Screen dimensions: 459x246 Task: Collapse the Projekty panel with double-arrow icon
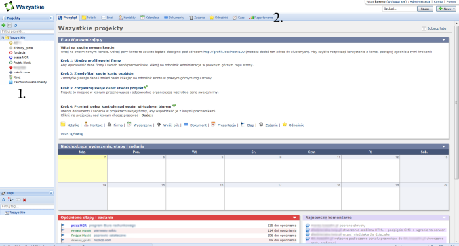(x=51, y=18)
